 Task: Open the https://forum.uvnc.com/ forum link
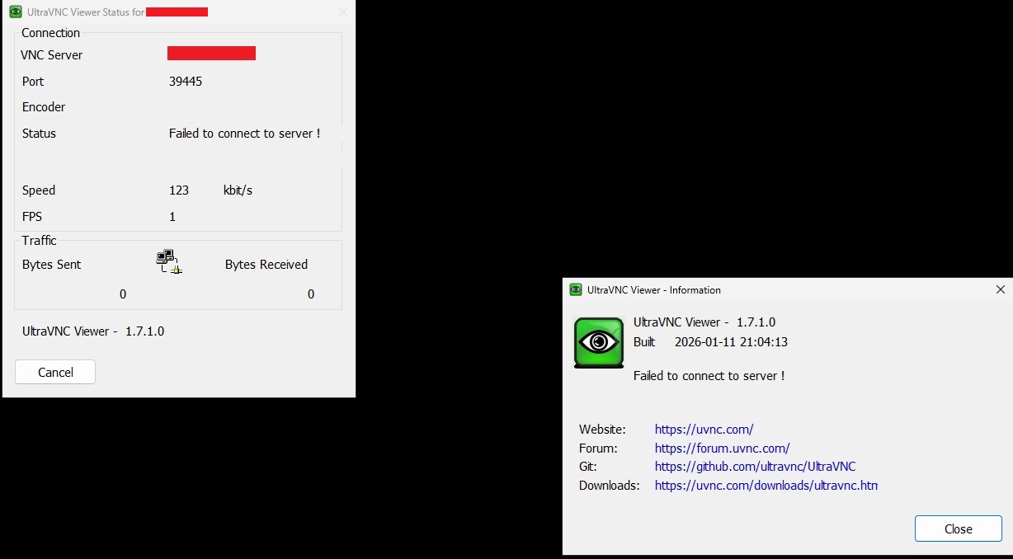722,449
